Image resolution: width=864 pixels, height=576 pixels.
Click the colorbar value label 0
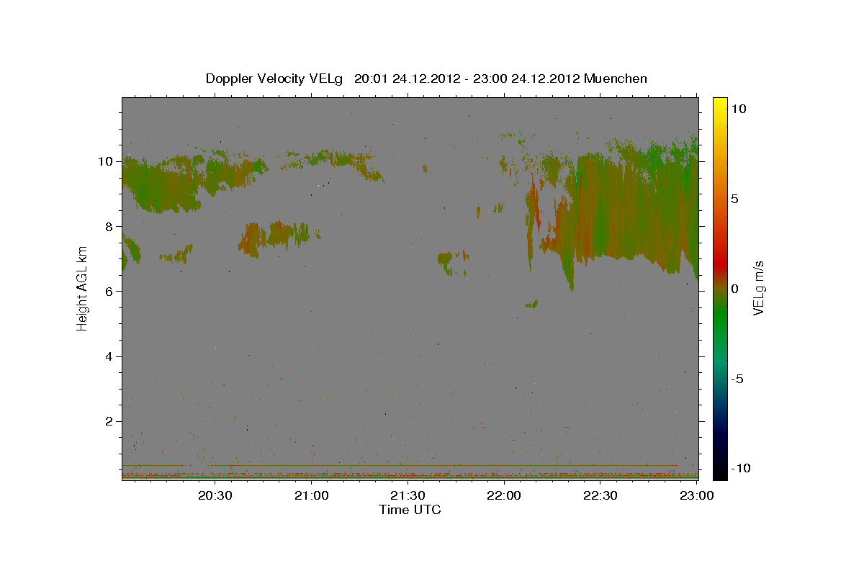tap(735, 289)
